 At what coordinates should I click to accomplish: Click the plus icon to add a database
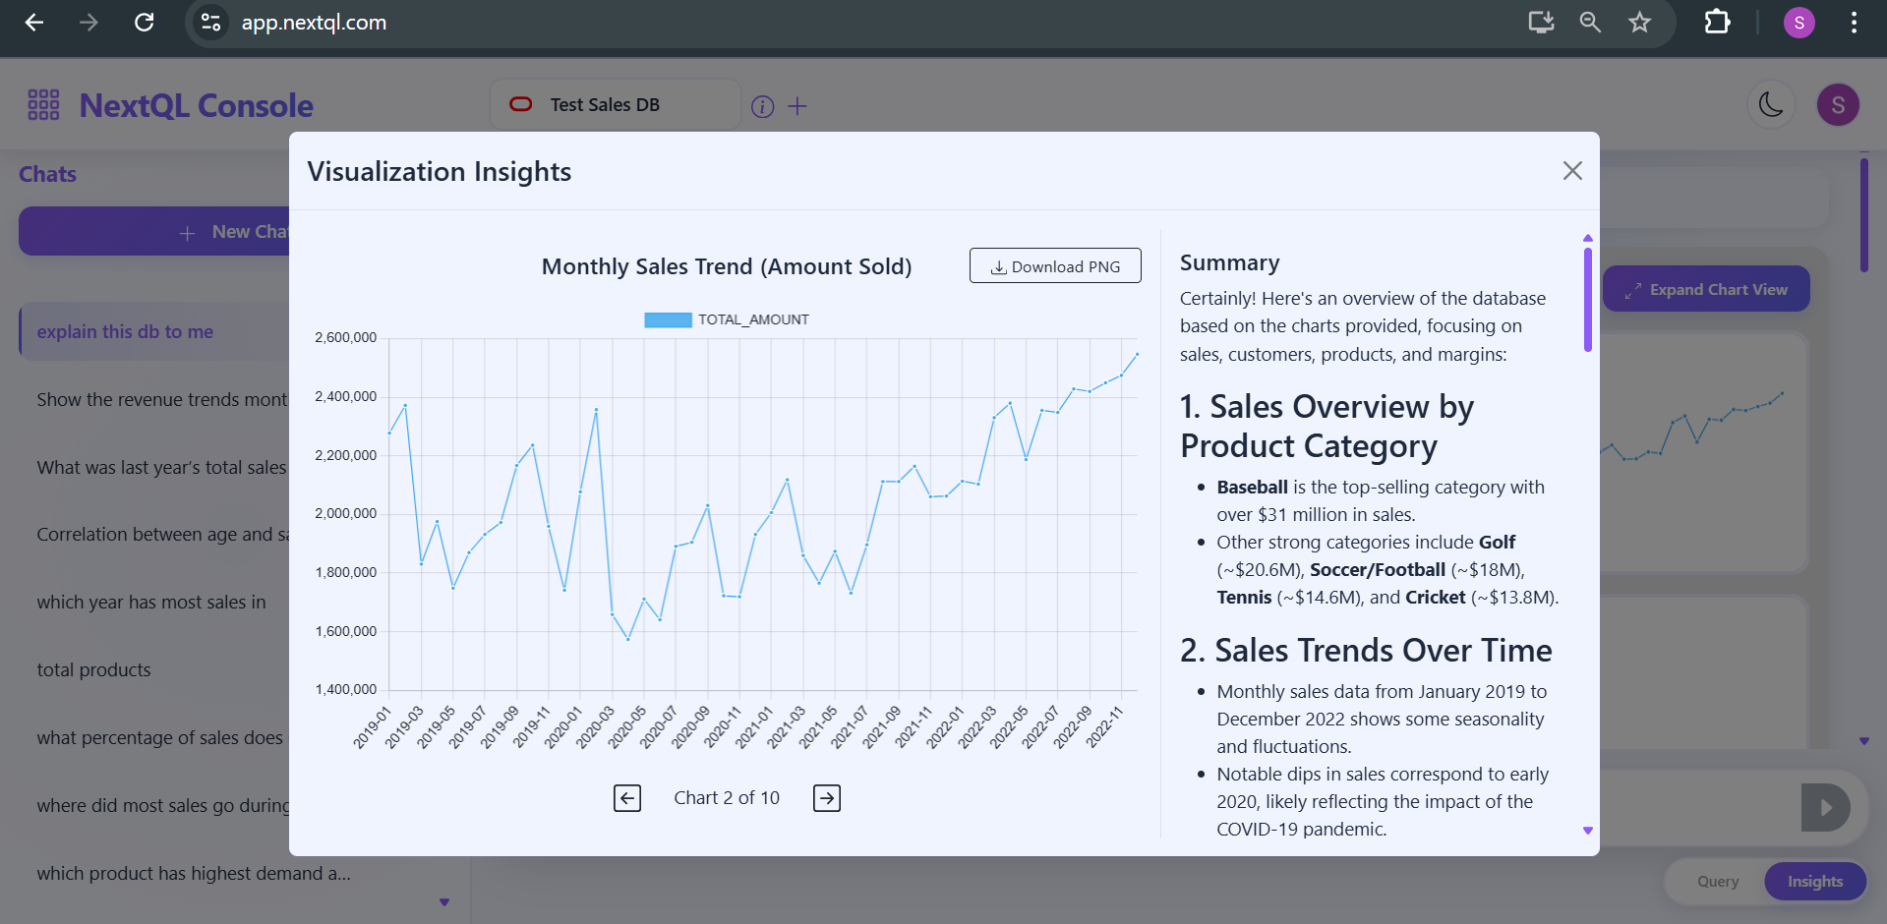(798, 105)
